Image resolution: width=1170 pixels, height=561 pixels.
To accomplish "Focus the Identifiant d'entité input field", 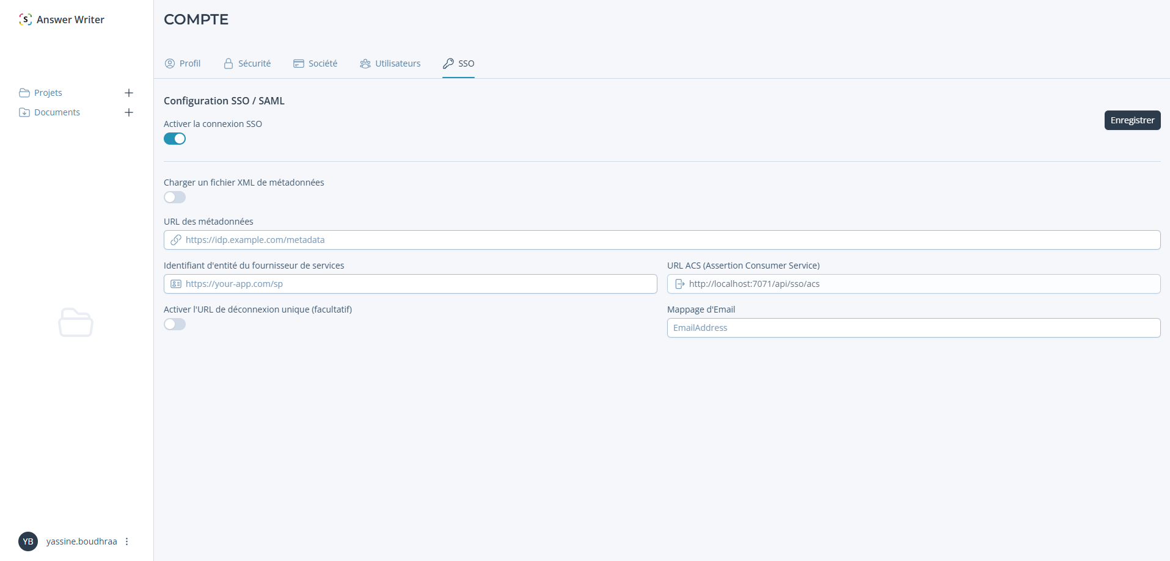I will click(411, 284).
